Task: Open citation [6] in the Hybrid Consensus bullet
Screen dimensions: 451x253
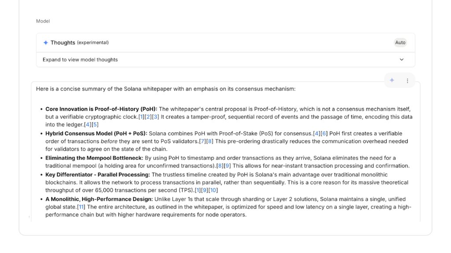Action: click(324, 134)
